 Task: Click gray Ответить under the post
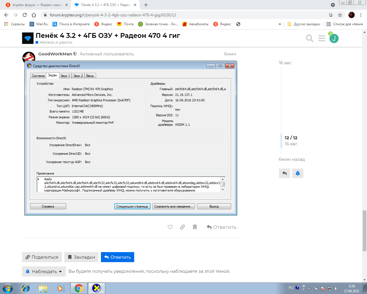222,227
